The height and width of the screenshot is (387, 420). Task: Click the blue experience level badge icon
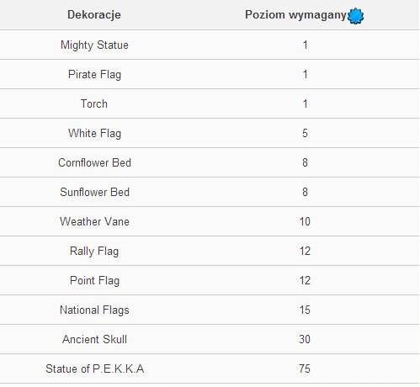[355, 16]
